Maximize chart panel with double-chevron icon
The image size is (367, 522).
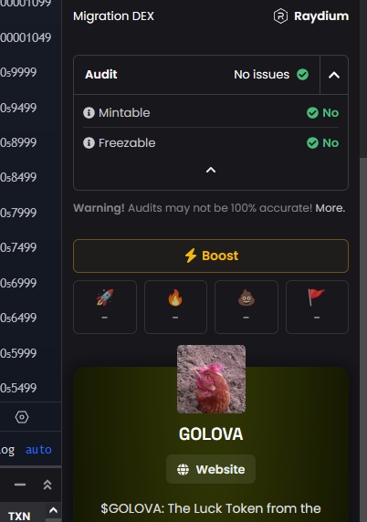click(47, 485)
